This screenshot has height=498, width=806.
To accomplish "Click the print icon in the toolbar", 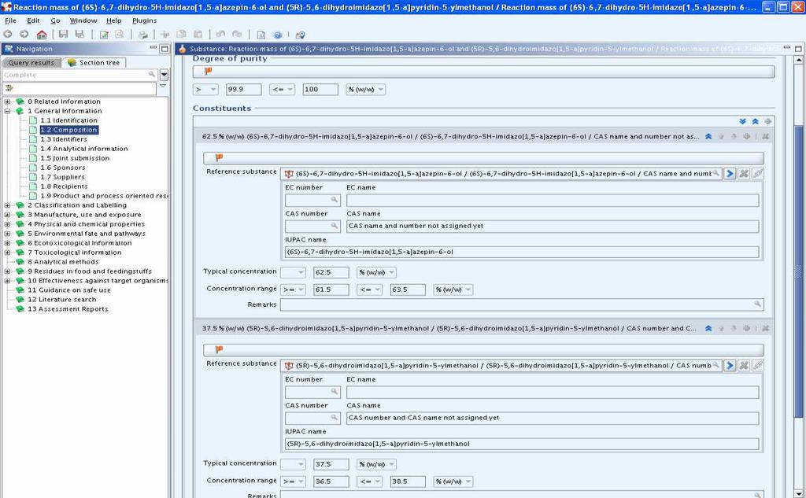I will pyautogui.click(x=143, y=35).
